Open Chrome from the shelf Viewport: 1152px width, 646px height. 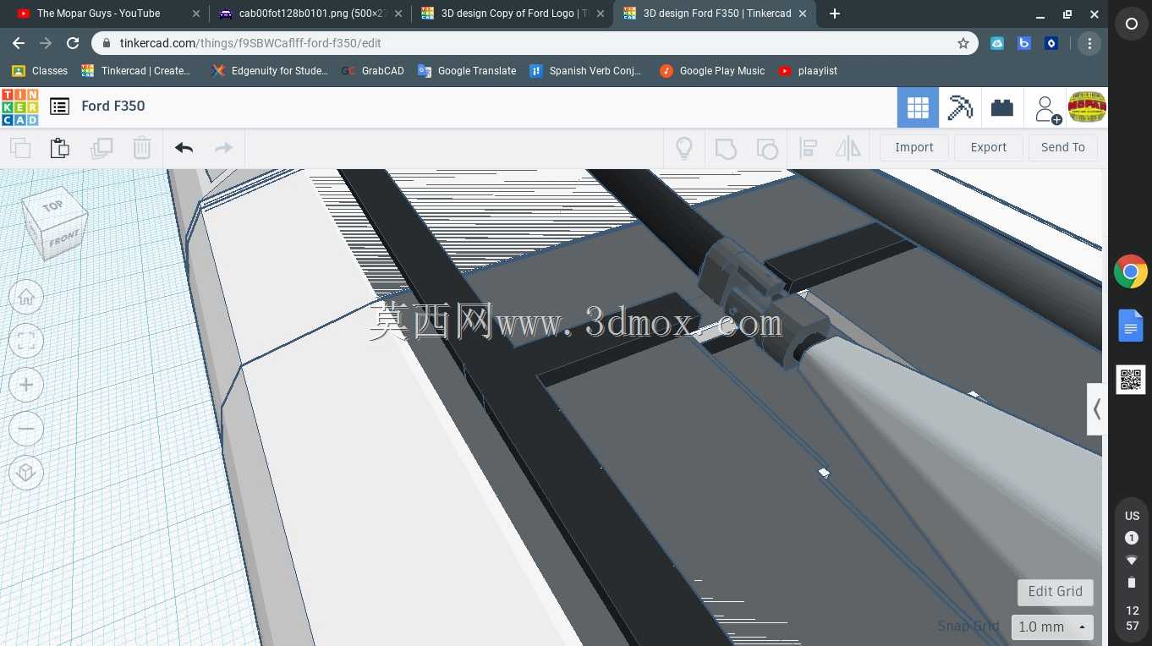pos(1131,272)
